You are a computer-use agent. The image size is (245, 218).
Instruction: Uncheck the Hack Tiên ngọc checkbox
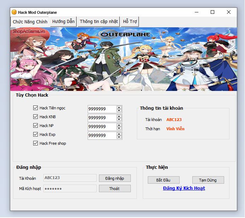pyautogui.click(x=35, y=108)
